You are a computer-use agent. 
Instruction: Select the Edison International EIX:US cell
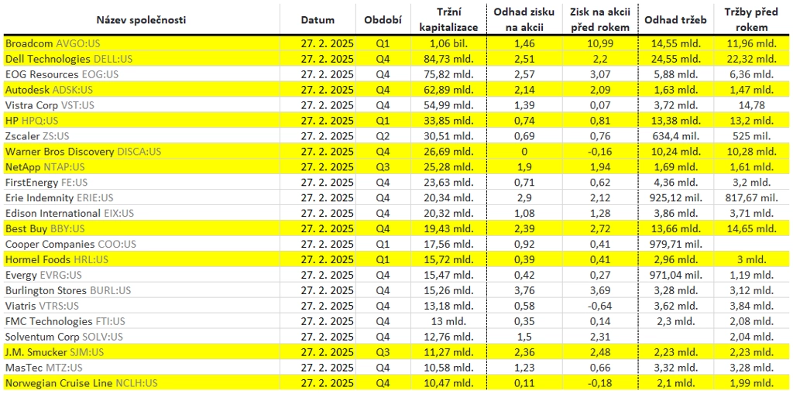141,214
